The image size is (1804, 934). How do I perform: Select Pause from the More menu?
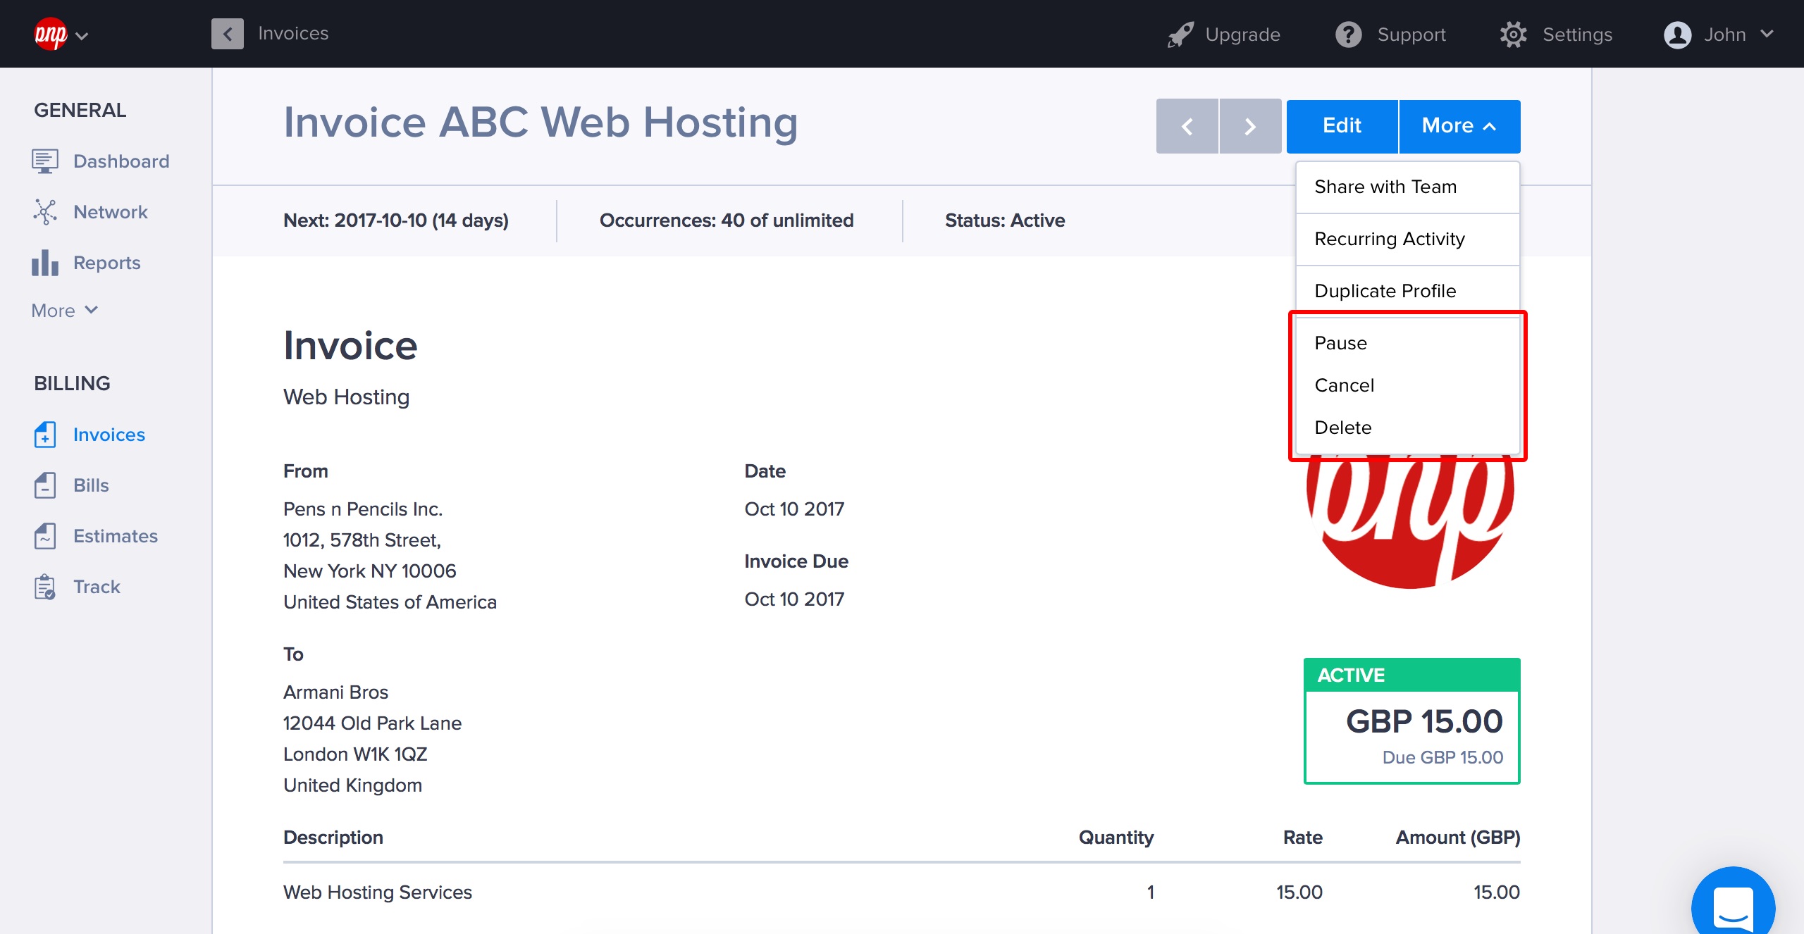1340,343
